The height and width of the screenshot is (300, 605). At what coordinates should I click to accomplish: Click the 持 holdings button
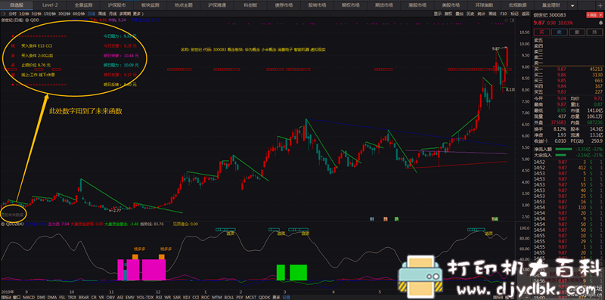click(594, 32)
